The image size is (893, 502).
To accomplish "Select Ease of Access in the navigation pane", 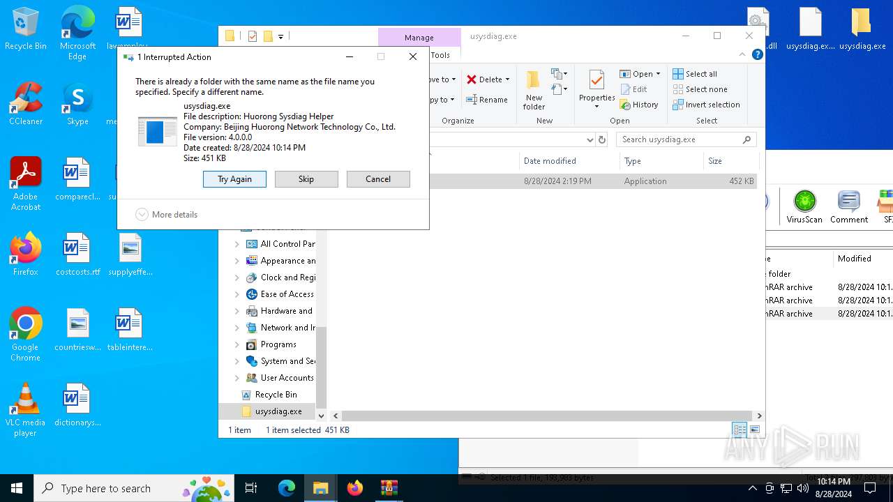I will click(x=280, y=294).
